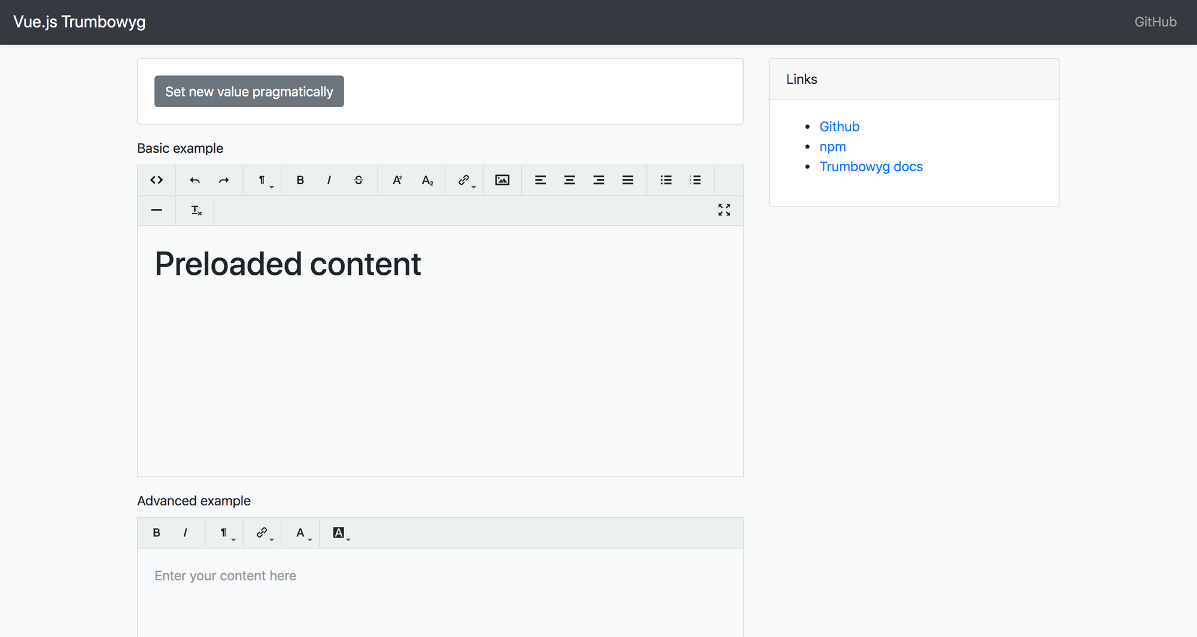Apply strikethrough formatting
The image size is (1197, 637).
358,180
